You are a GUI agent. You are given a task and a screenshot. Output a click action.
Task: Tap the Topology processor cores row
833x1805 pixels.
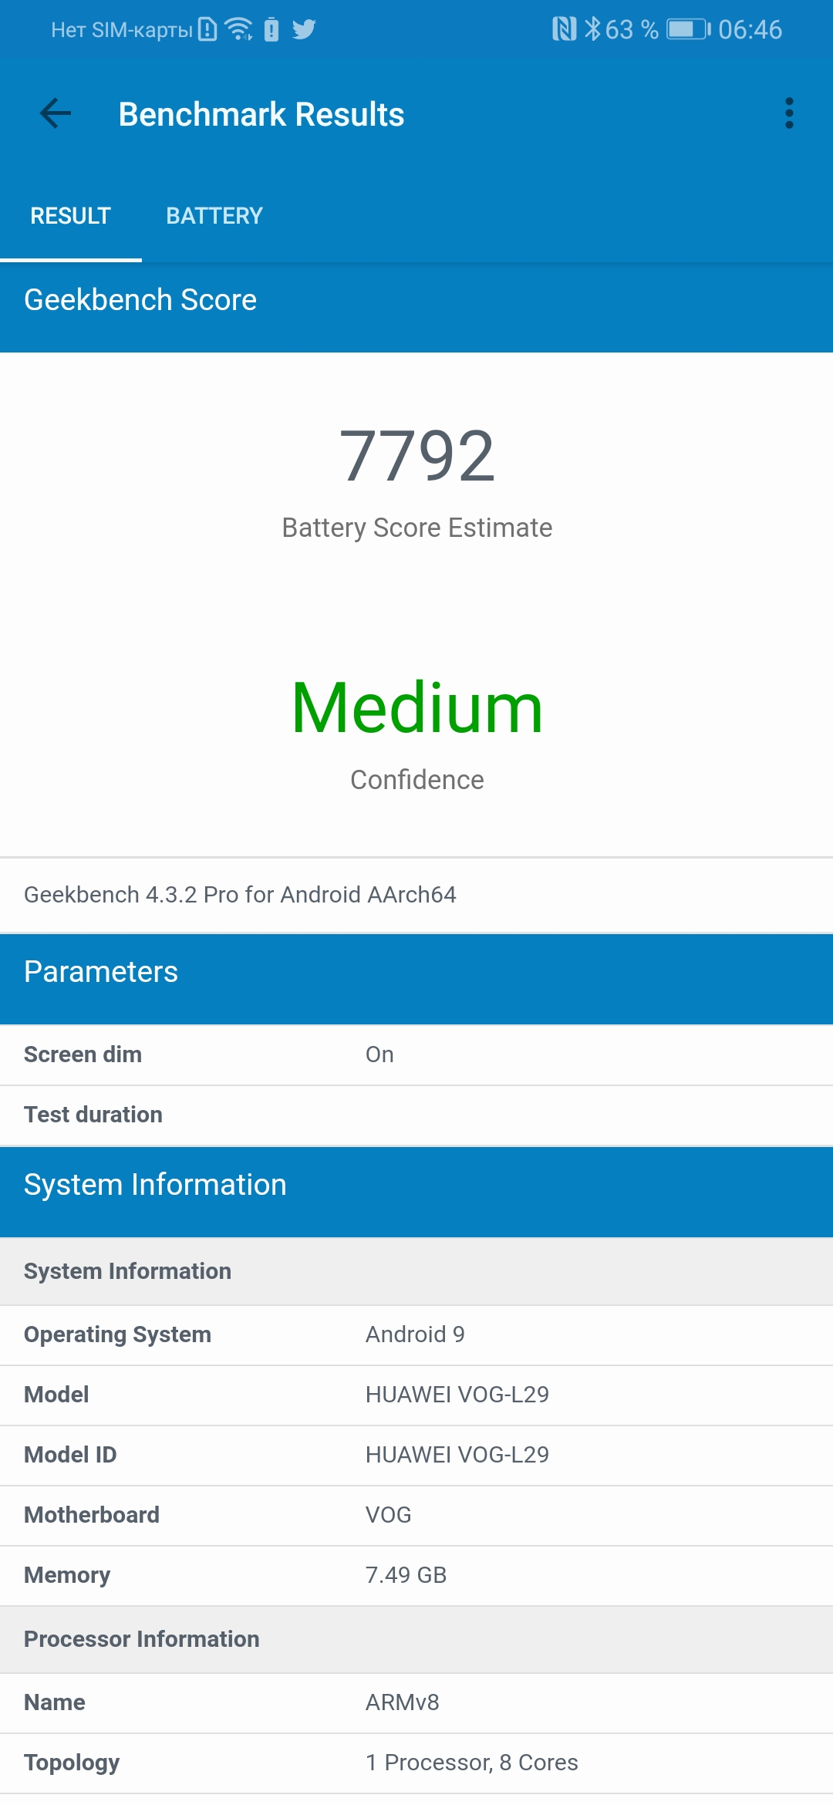click(x=416, y=1763)
